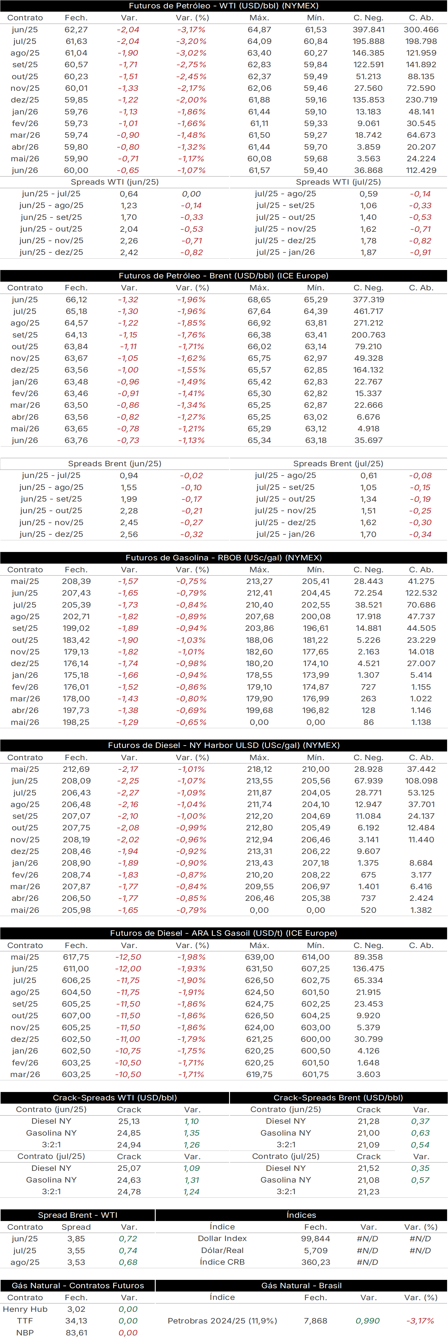Click the WTI futures NYMEX table header

(224, 6)
